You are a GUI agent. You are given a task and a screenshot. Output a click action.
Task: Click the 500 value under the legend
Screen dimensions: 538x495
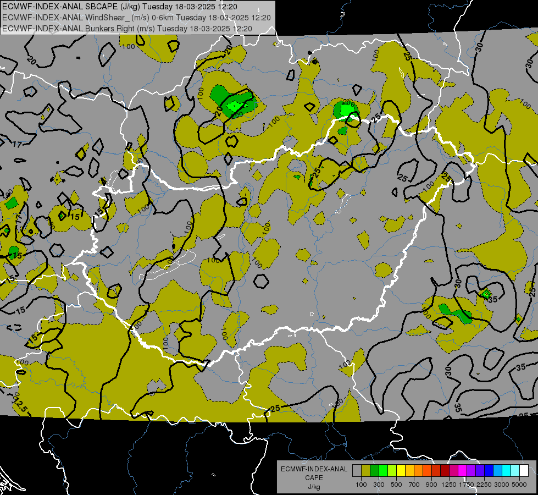(x=396, y=485)
